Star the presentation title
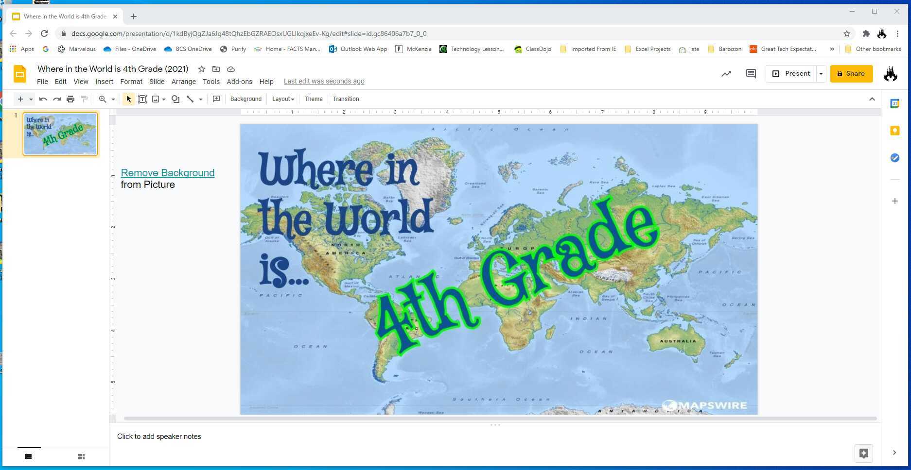The height and width of the screenshot is (470, 911). point(201,69)
